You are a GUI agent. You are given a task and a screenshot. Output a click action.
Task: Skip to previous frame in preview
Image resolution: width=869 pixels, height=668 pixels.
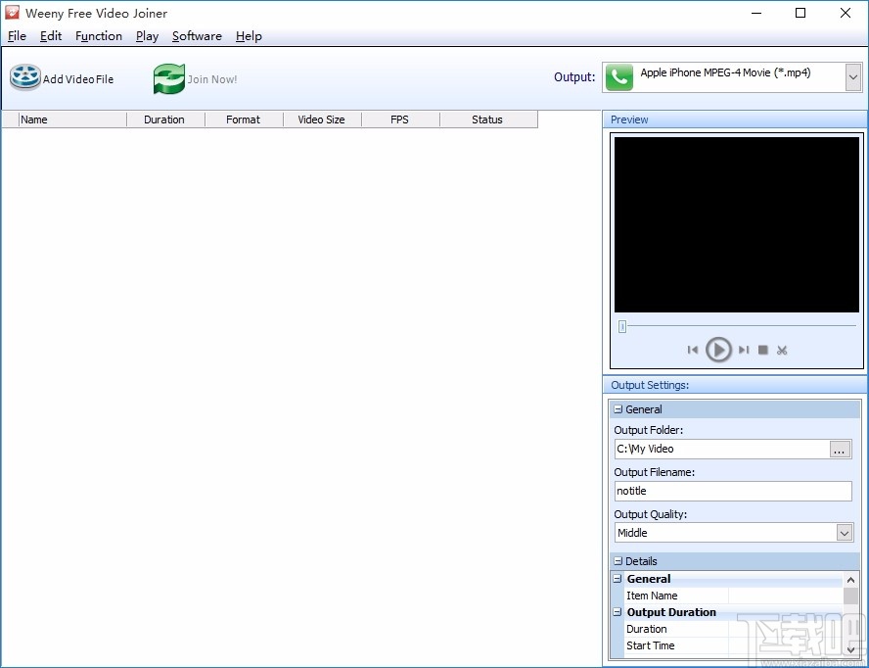click(x=695, y=350)
